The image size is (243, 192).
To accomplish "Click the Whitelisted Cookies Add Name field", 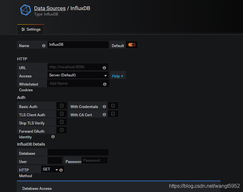I will tap(79, 83).
